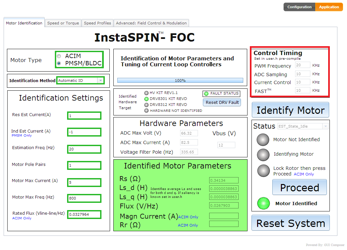
Task: Click the Rs resistance value field
Action: click(224, 180)
